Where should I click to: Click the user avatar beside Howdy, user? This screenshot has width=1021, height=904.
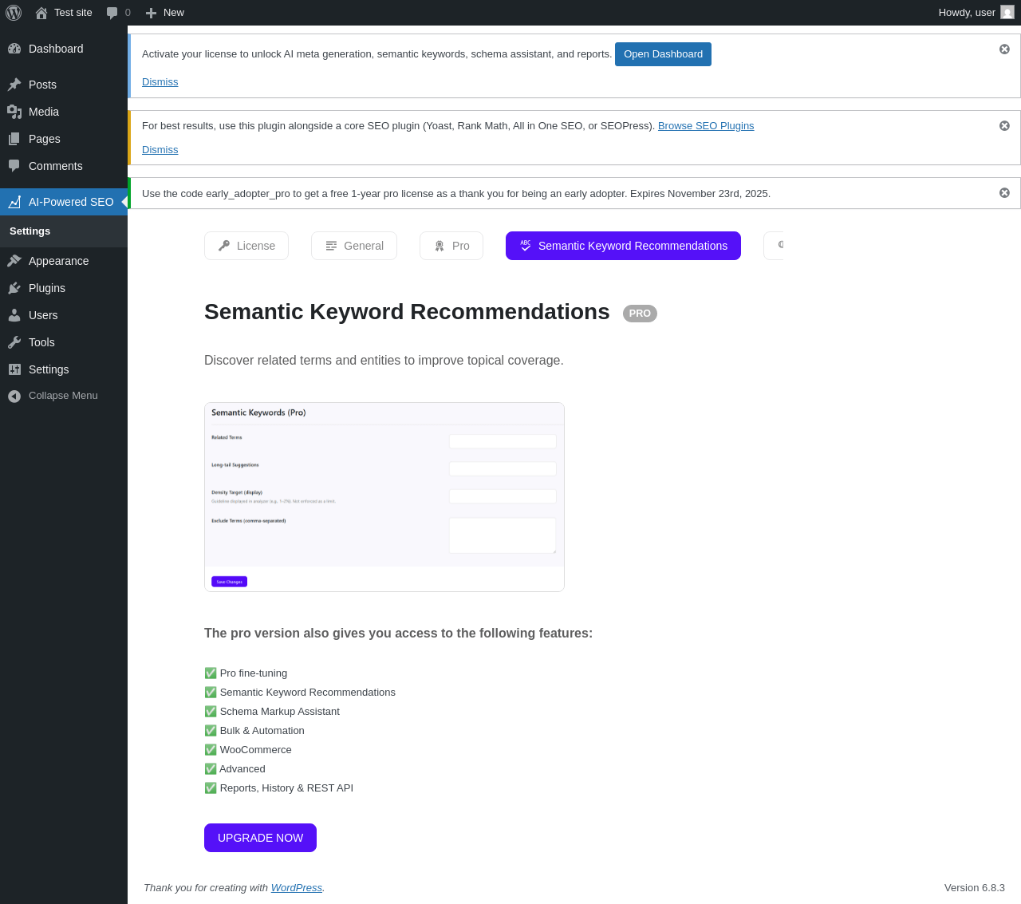1007,12
